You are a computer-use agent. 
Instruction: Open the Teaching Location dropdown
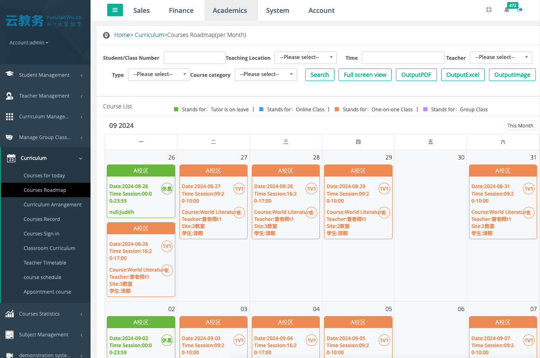coord(305,57)
